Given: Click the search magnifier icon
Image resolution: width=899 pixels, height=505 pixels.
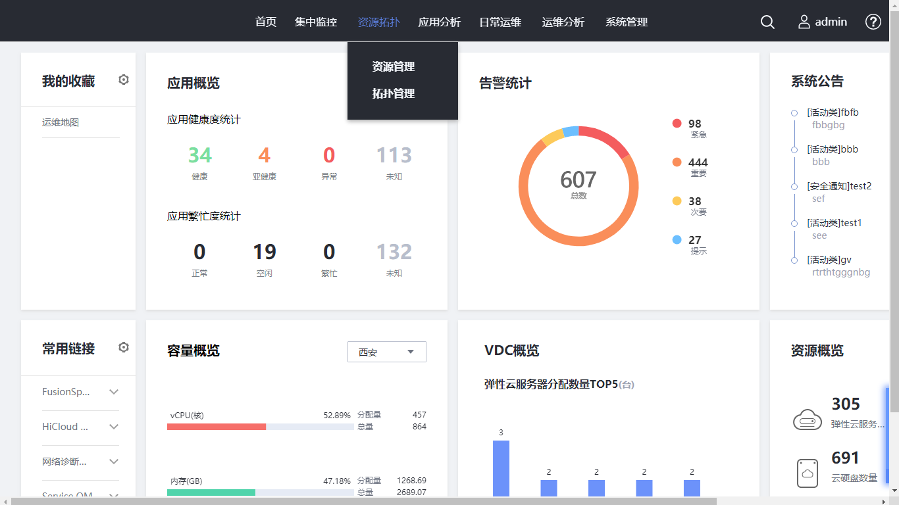Looking at the screenshot, I should tap(767, 22).
